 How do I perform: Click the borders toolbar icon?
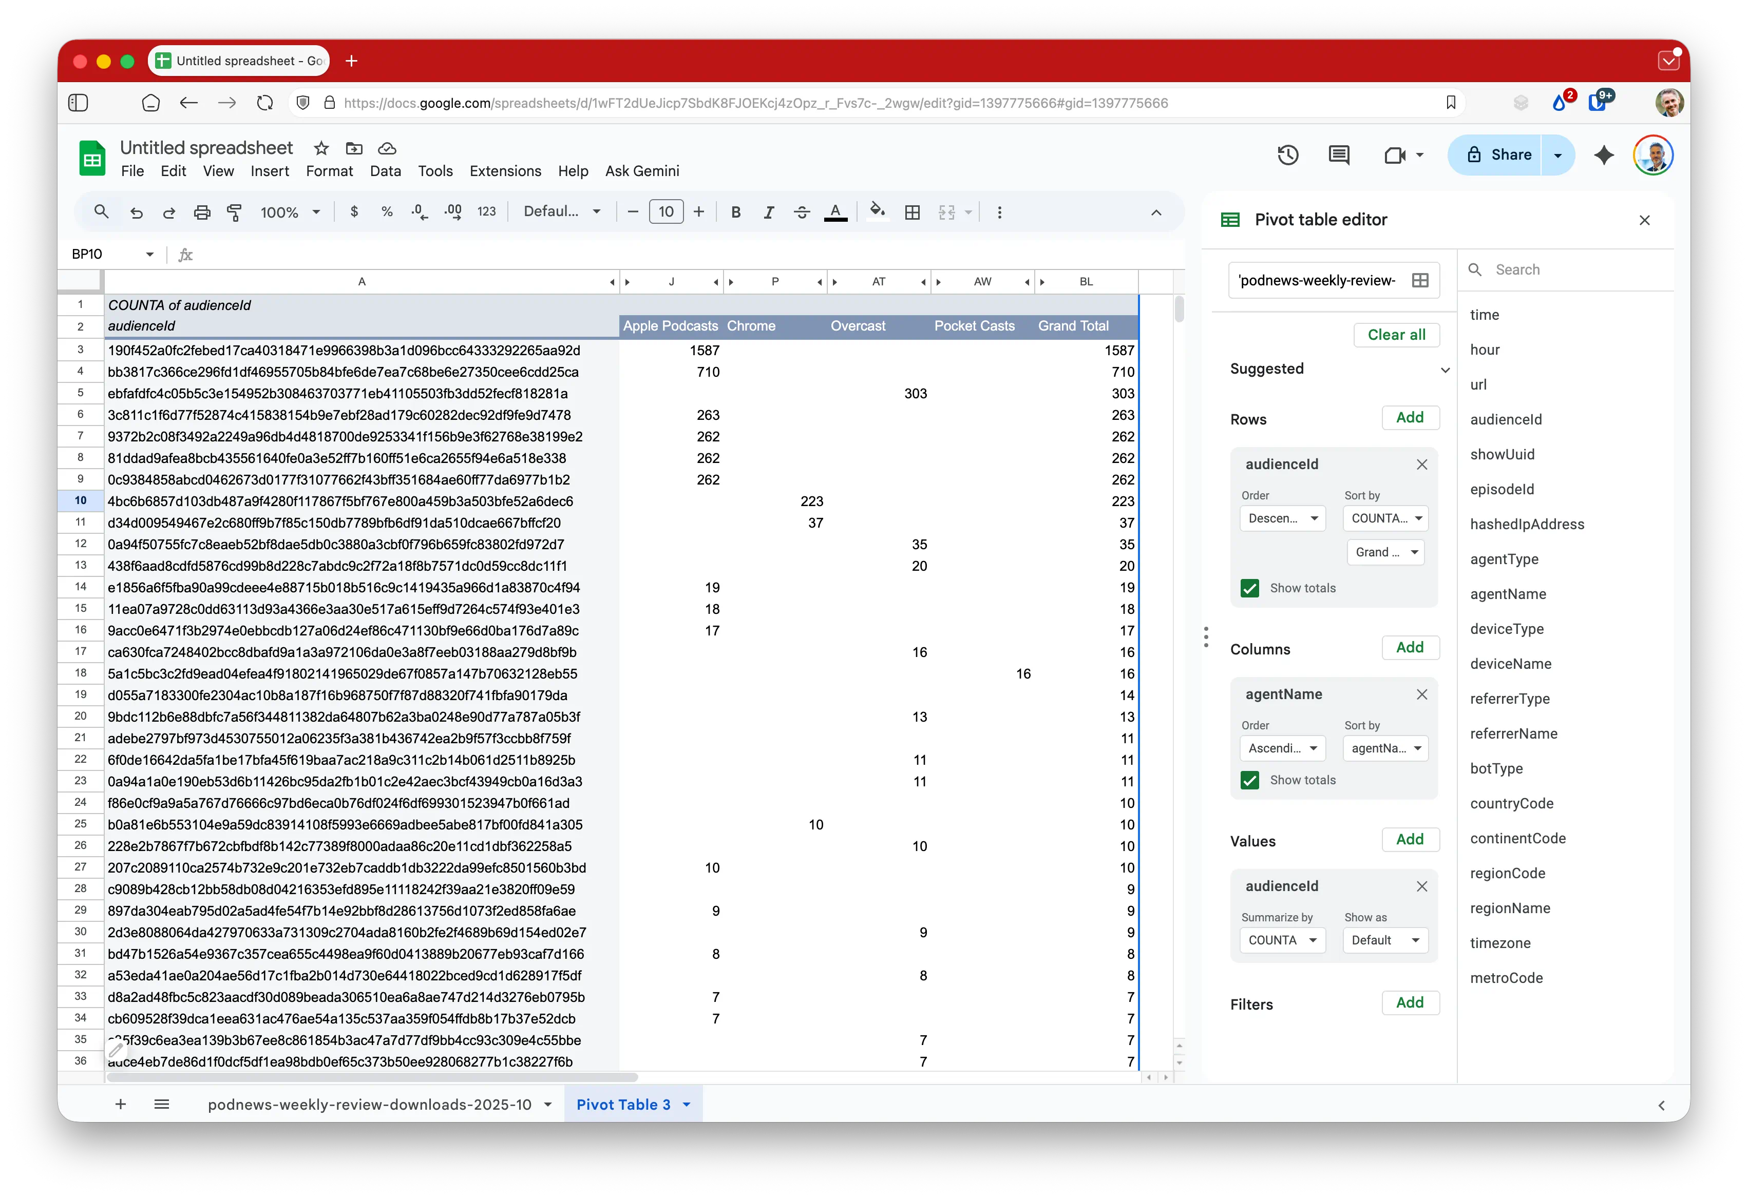tap(913, 212)
